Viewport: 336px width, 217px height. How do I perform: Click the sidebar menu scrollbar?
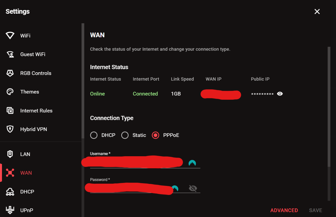point(83,81)
